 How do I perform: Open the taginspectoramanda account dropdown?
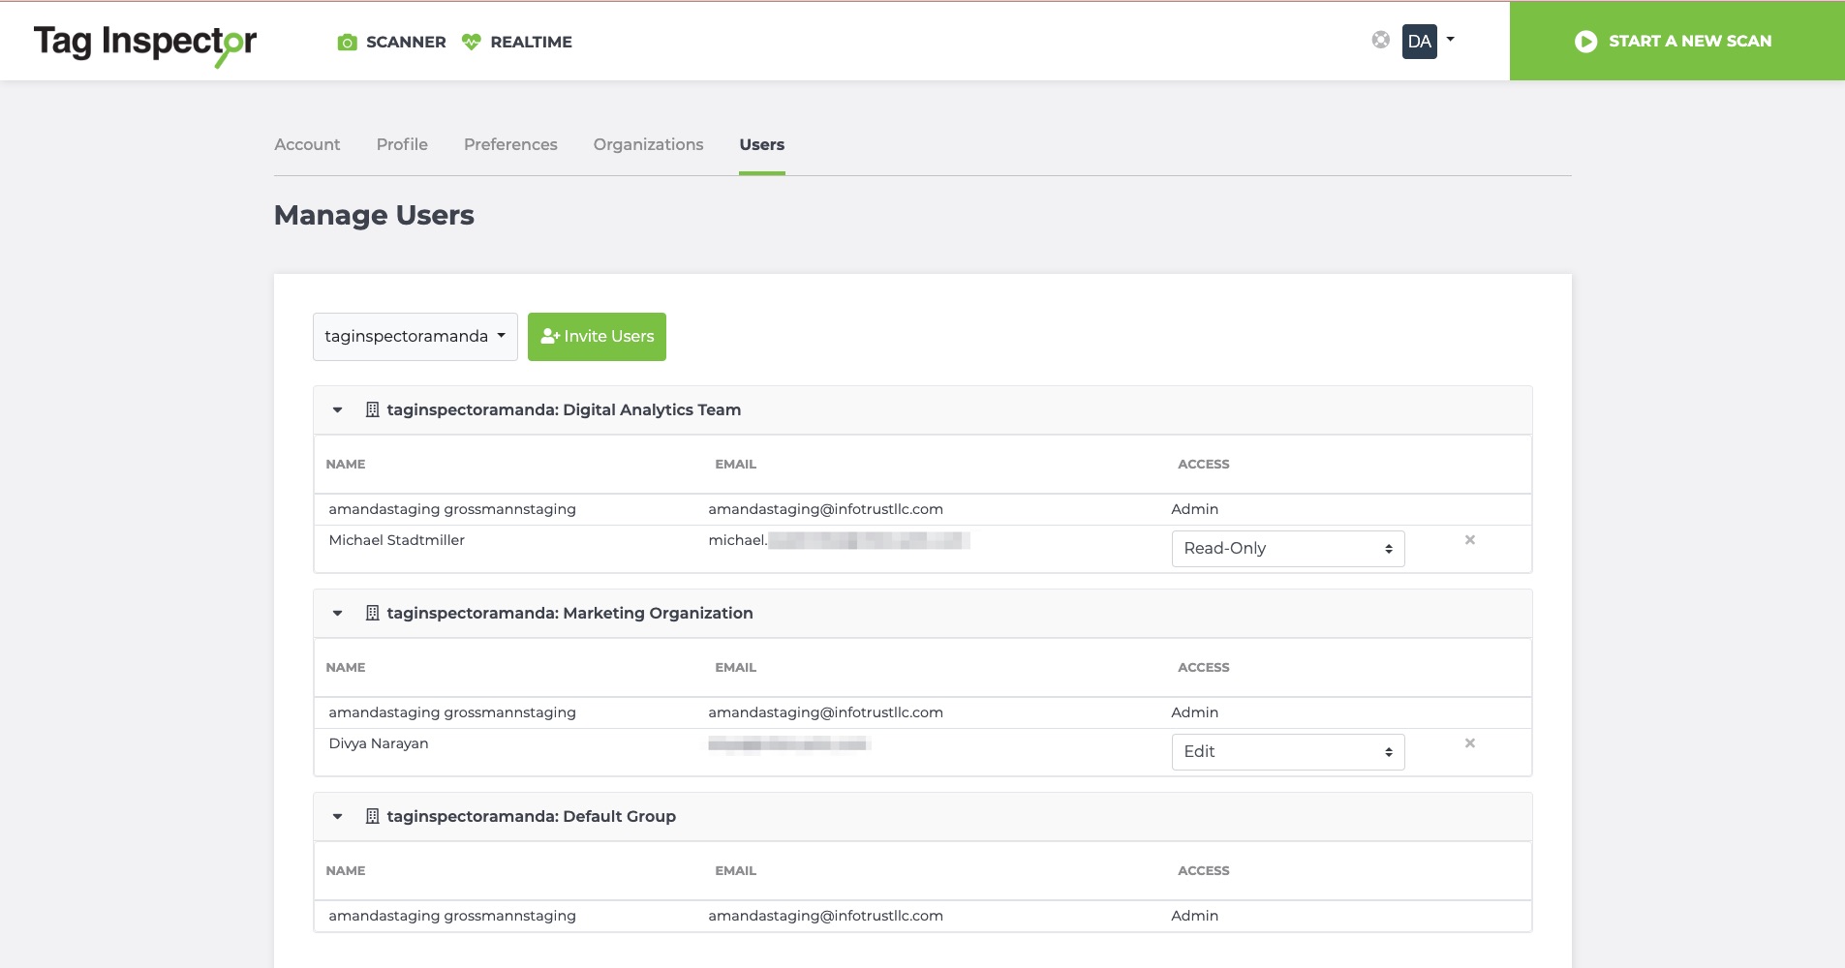tap(415, 337)
